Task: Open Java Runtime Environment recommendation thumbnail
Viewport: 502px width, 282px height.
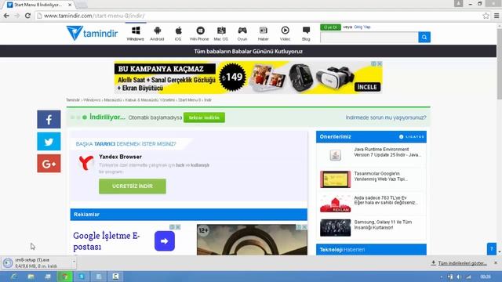Action: click(x=335, y=155)
